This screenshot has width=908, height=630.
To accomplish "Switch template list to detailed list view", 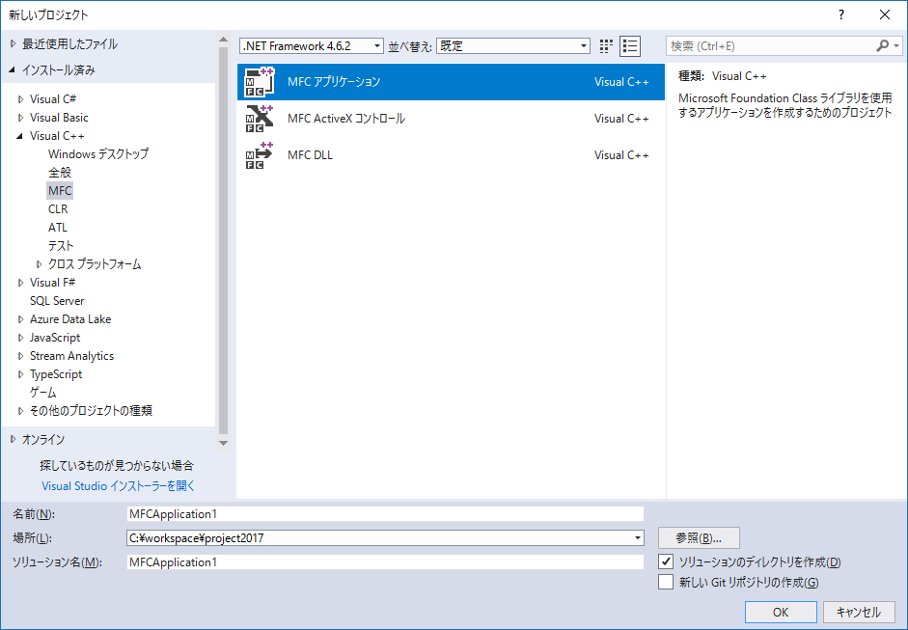I will 630,45.
